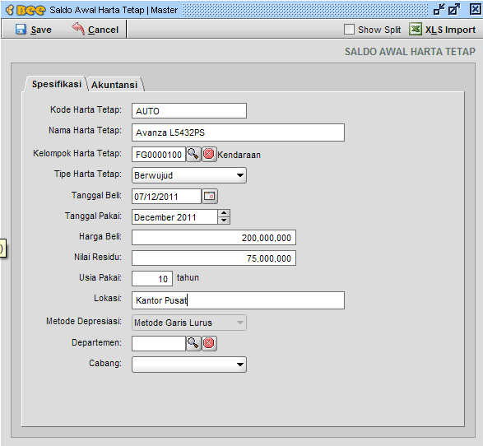
Task: Click the XLS Import spreadsheet icon
Action: click(x=416, y=30)
